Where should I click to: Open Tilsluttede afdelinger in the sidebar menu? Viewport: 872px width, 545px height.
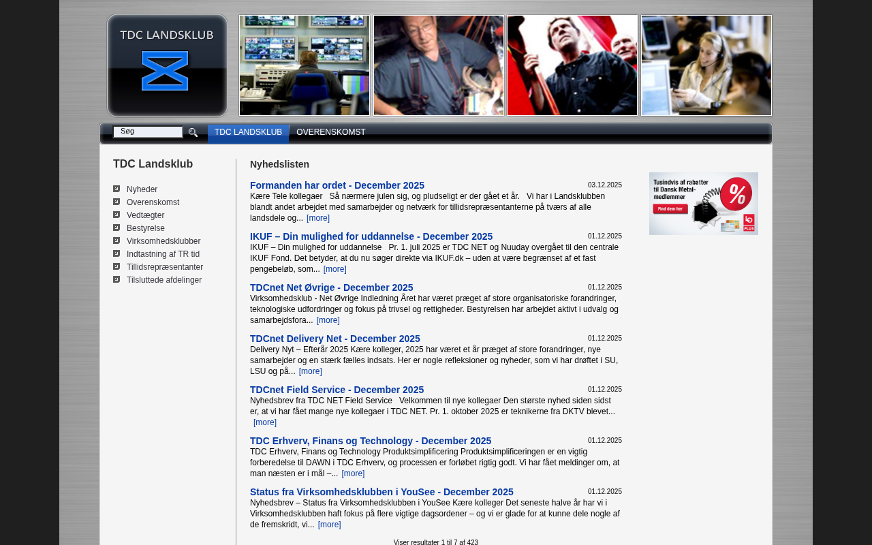click(x=164, y=280)
